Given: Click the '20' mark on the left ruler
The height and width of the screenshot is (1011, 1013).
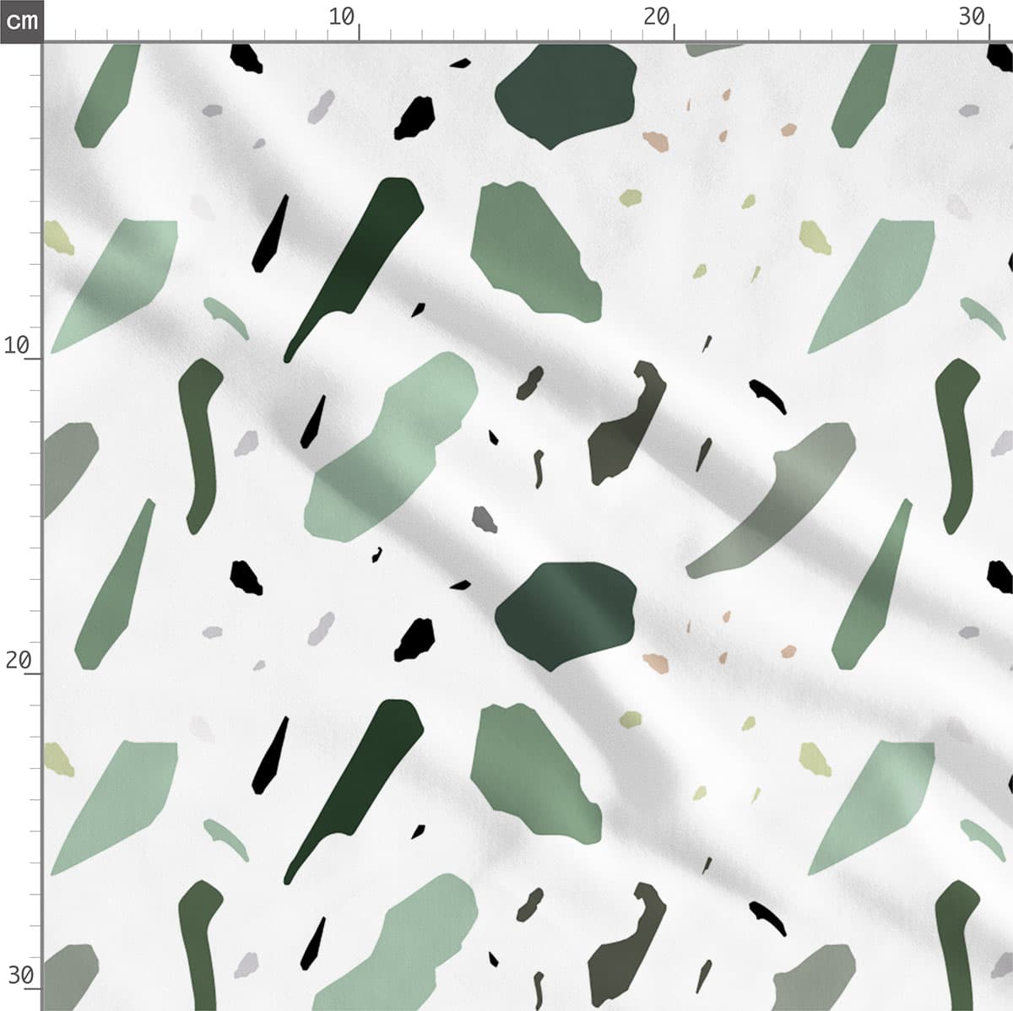Looking at the screenshot, I should point(18,660).
